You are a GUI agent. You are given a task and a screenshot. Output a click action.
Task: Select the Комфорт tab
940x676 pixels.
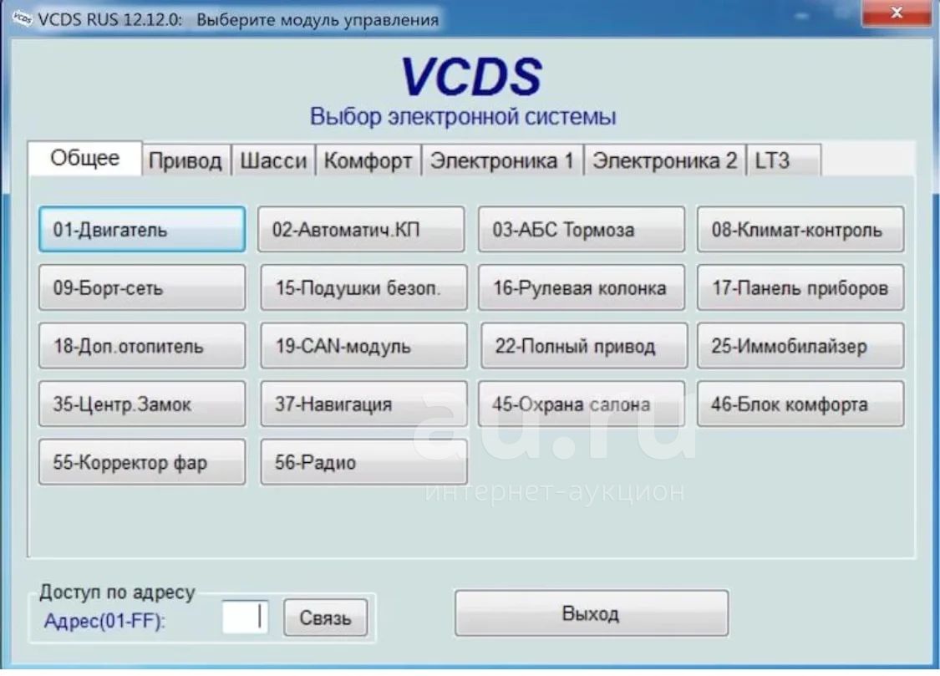[368, 160]
